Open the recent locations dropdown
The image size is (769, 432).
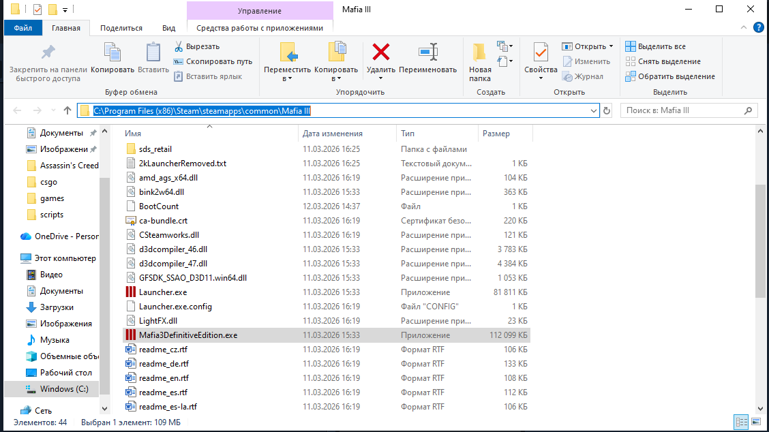(53, 110)
